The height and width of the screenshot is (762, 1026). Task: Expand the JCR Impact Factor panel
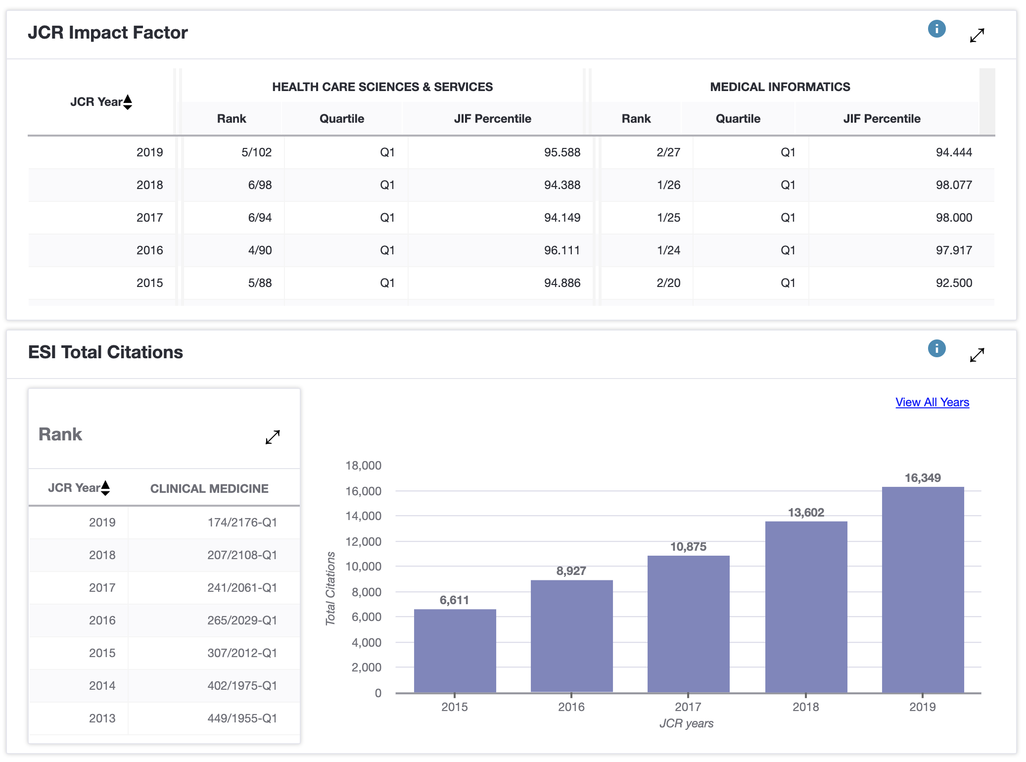tap(977, 35)
